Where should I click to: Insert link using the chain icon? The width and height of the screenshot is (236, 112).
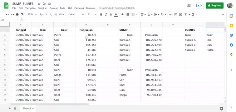pos(171,14)
